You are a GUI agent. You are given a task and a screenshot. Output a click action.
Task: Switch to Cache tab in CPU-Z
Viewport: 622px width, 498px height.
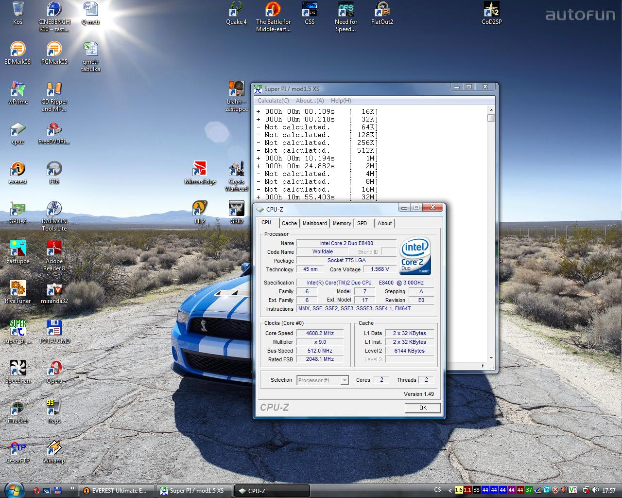[289, 223]
